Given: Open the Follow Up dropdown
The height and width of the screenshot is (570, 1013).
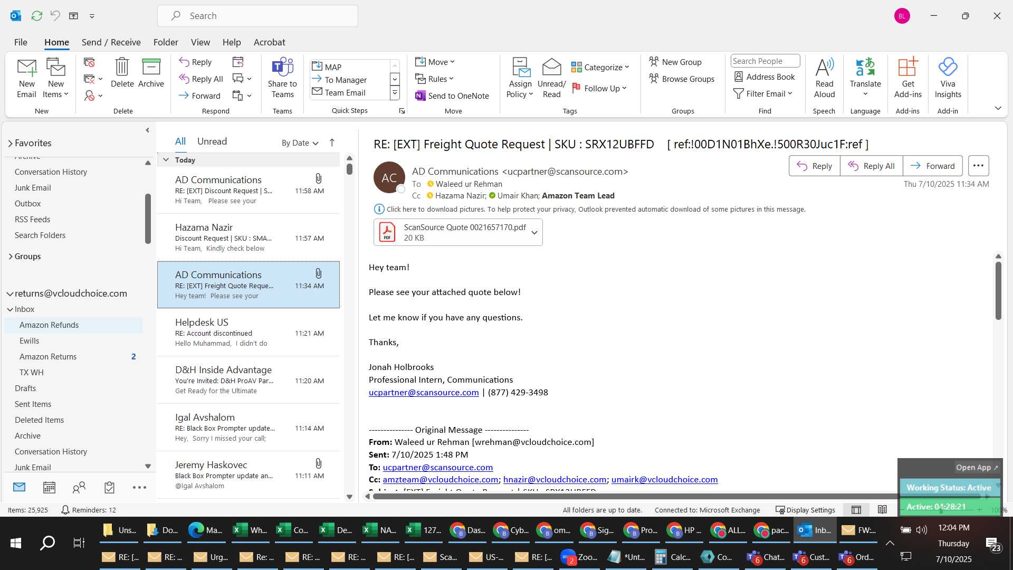Looking at the screenshot, I should (x=599, y=88).
